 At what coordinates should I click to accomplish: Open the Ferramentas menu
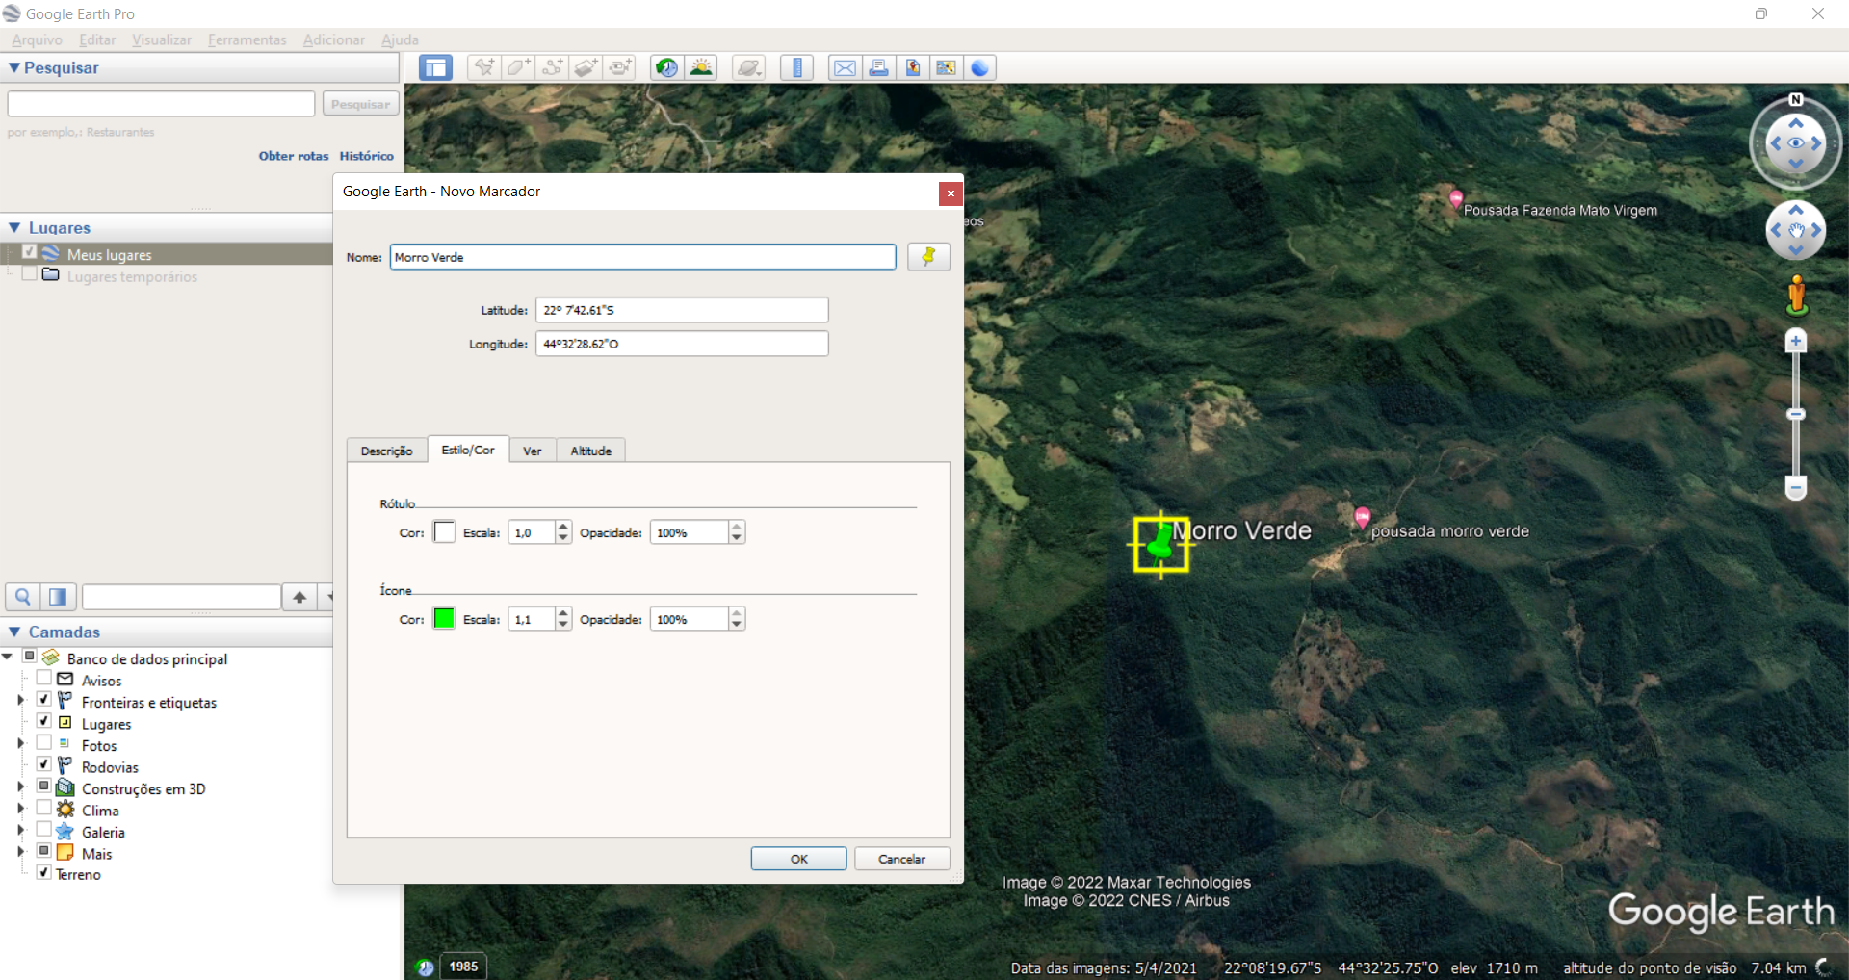(x=247, y=39)
